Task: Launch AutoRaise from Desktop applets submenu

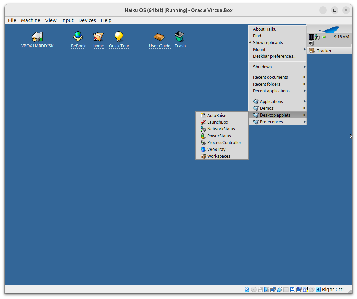Action: (222, 115)
